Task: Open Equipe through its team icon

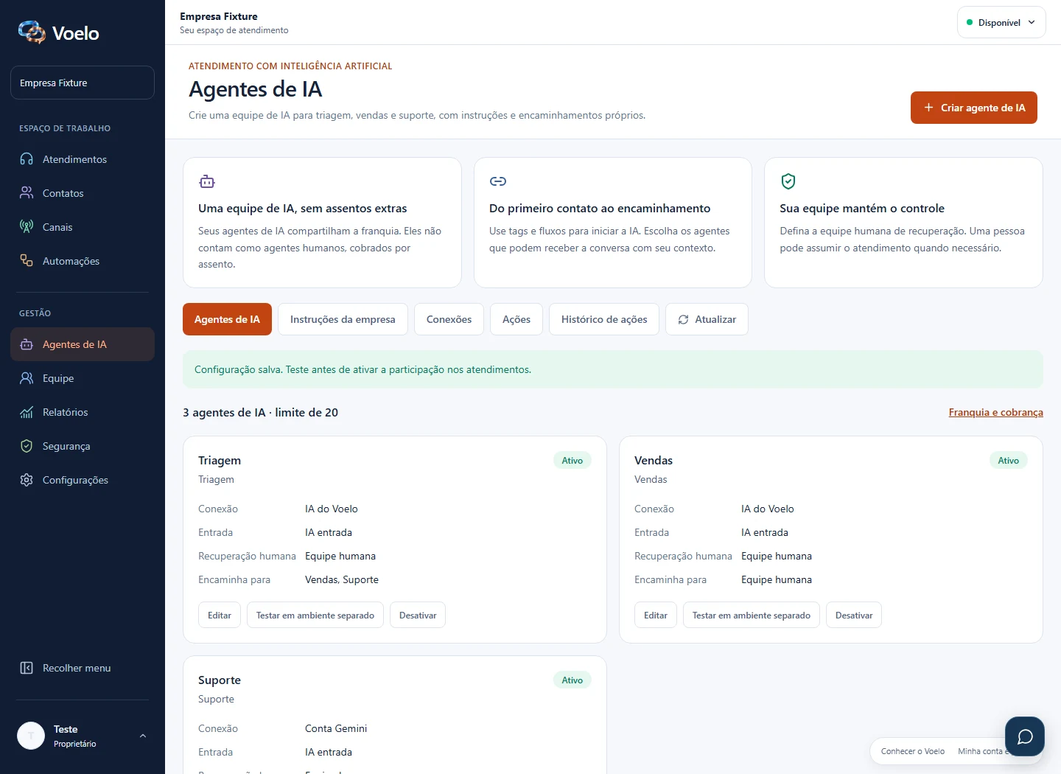Action: [27, 378]
